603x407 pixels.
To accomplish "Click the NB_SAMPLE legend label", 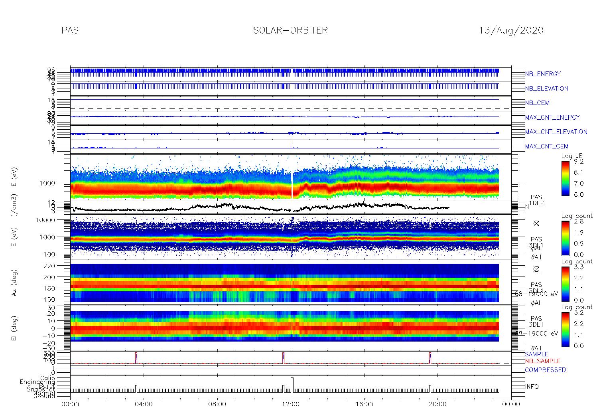I will 542,361.
